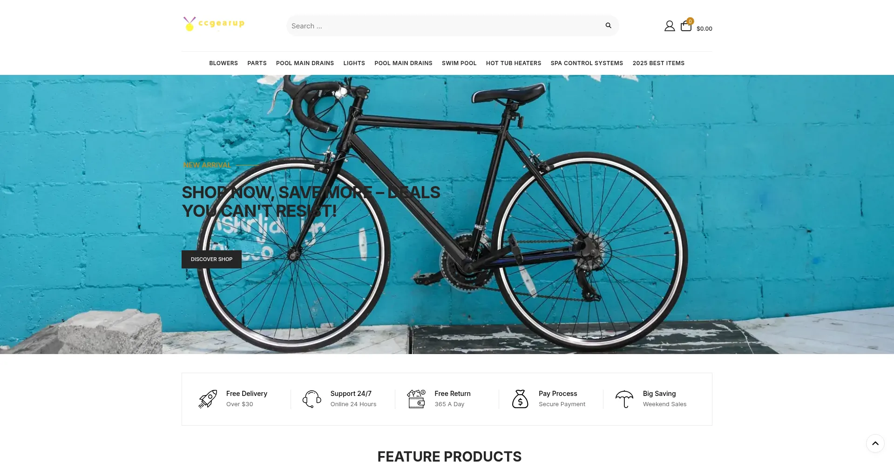Click the Free Delivery rocket icon
894x462 pixels.
208,399
